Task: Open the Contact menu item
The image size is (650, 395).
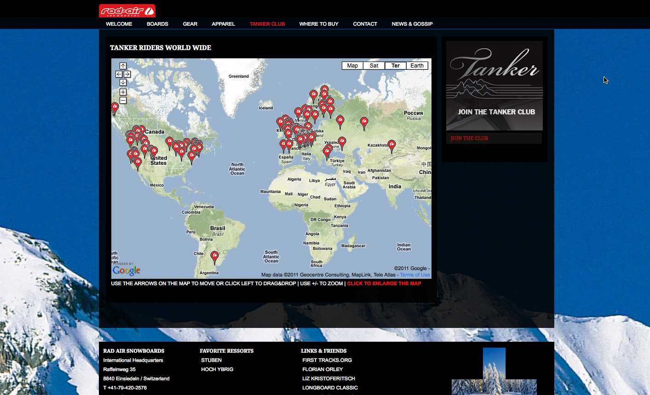Action: [365, 24]
